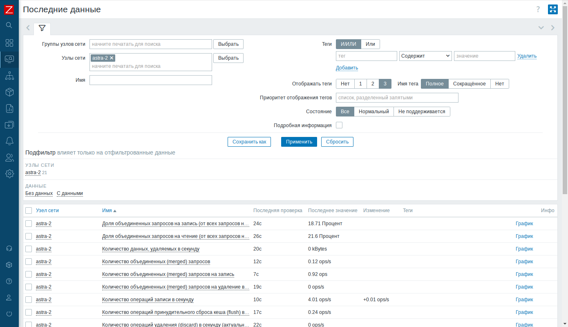Open the Administration gear icon

(9, 174)
